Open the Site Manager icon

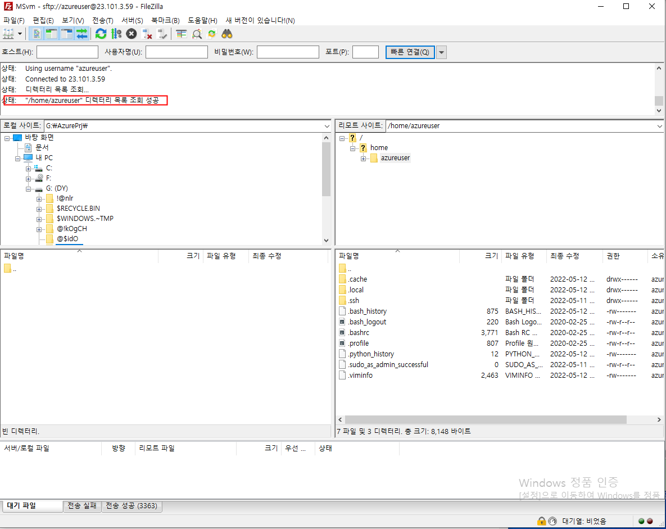(x=8, y=34)
